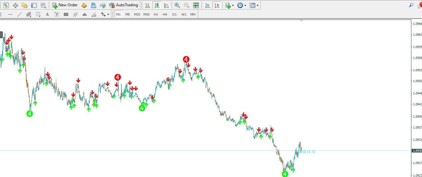The height and width of the screenshot is (177, 422).
Task: Click the 1.0923 price on the scale
Action: coord(418,175)
